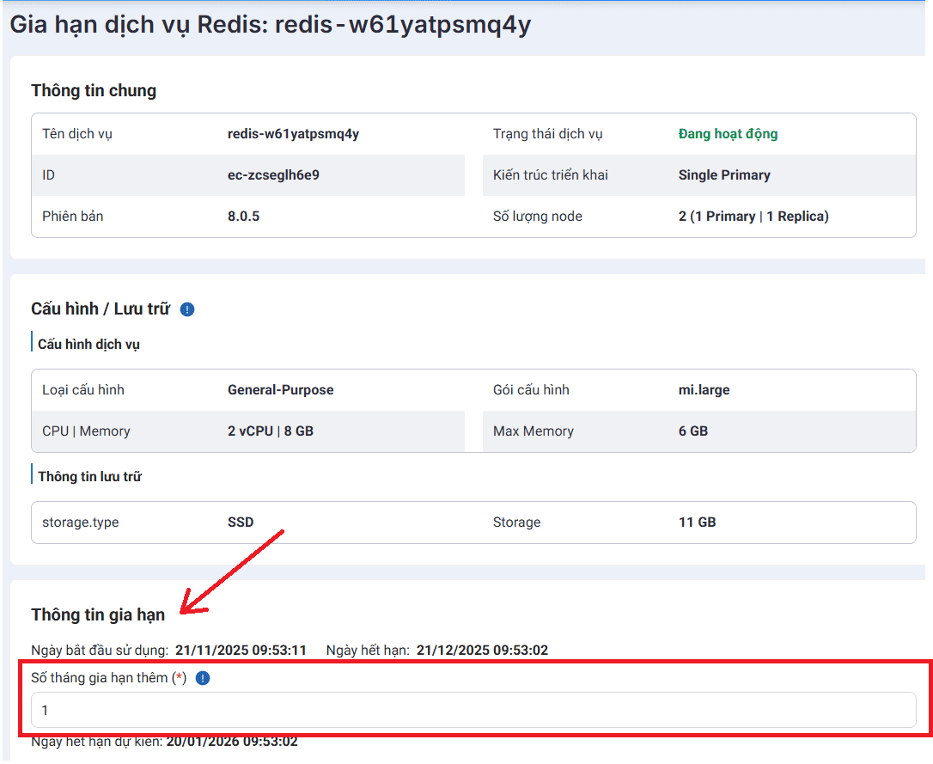Click expiry date 21/12/2025 09:53:02
This screenshot has height=764, width=933.
point(482,651)
